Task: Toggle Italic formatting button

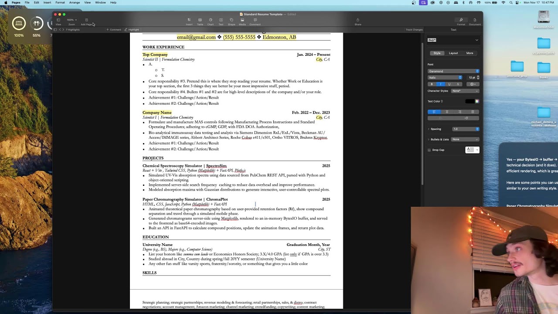Action: pyautogui.click(x=441, y=84)
